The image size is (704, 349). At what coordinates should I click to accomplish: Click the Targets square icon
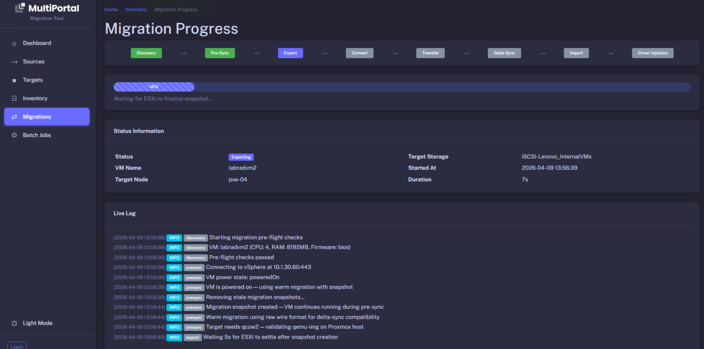[14, 80]
